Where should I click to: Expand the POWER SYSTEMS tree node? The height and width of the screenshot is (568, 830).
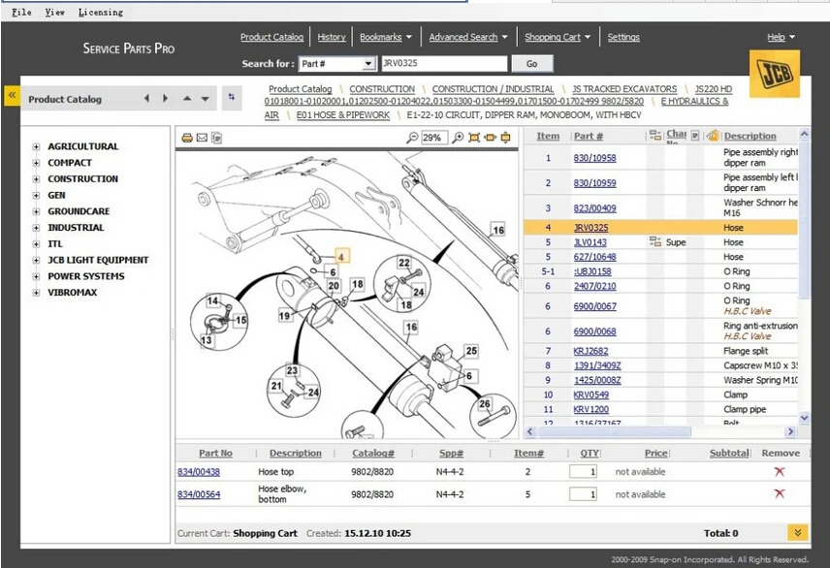coord(36,276)
